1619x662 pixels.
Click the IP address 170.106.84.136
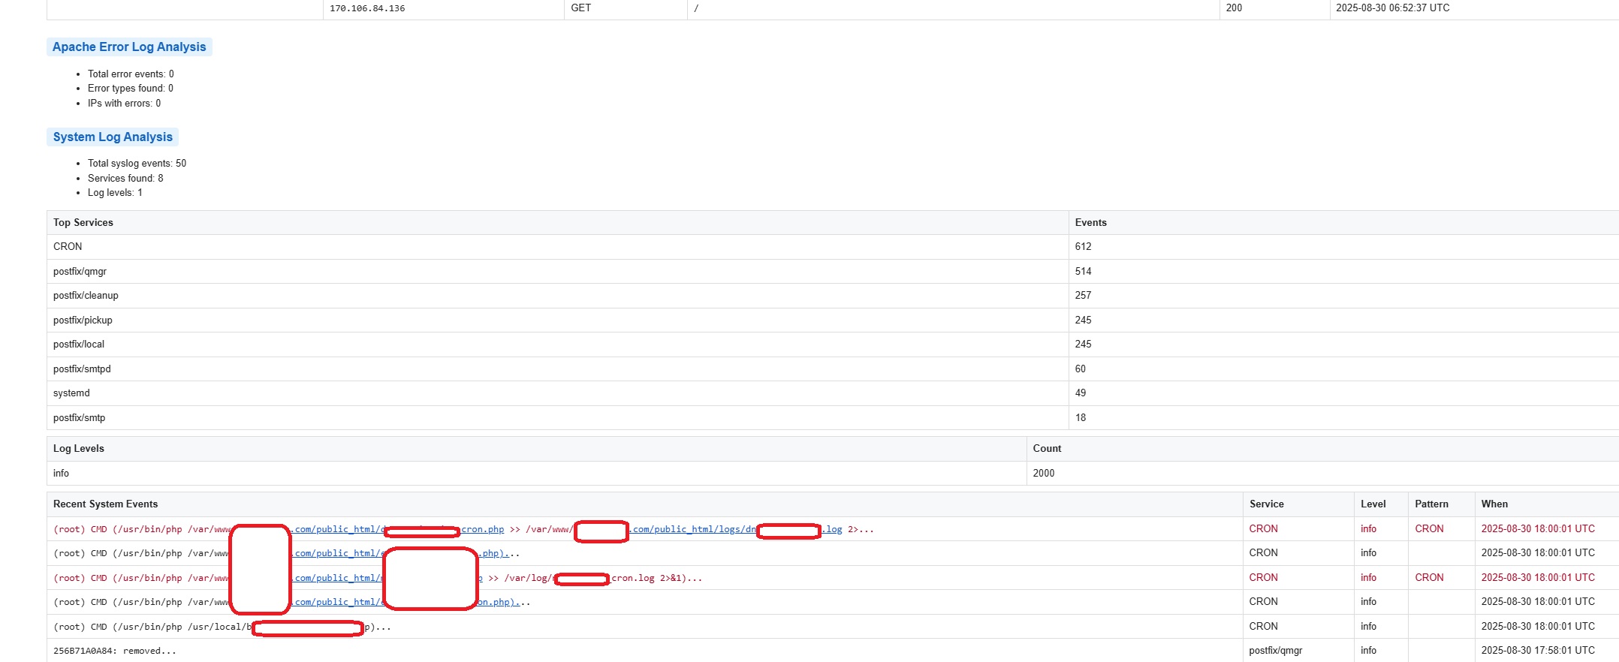(367, 8)
